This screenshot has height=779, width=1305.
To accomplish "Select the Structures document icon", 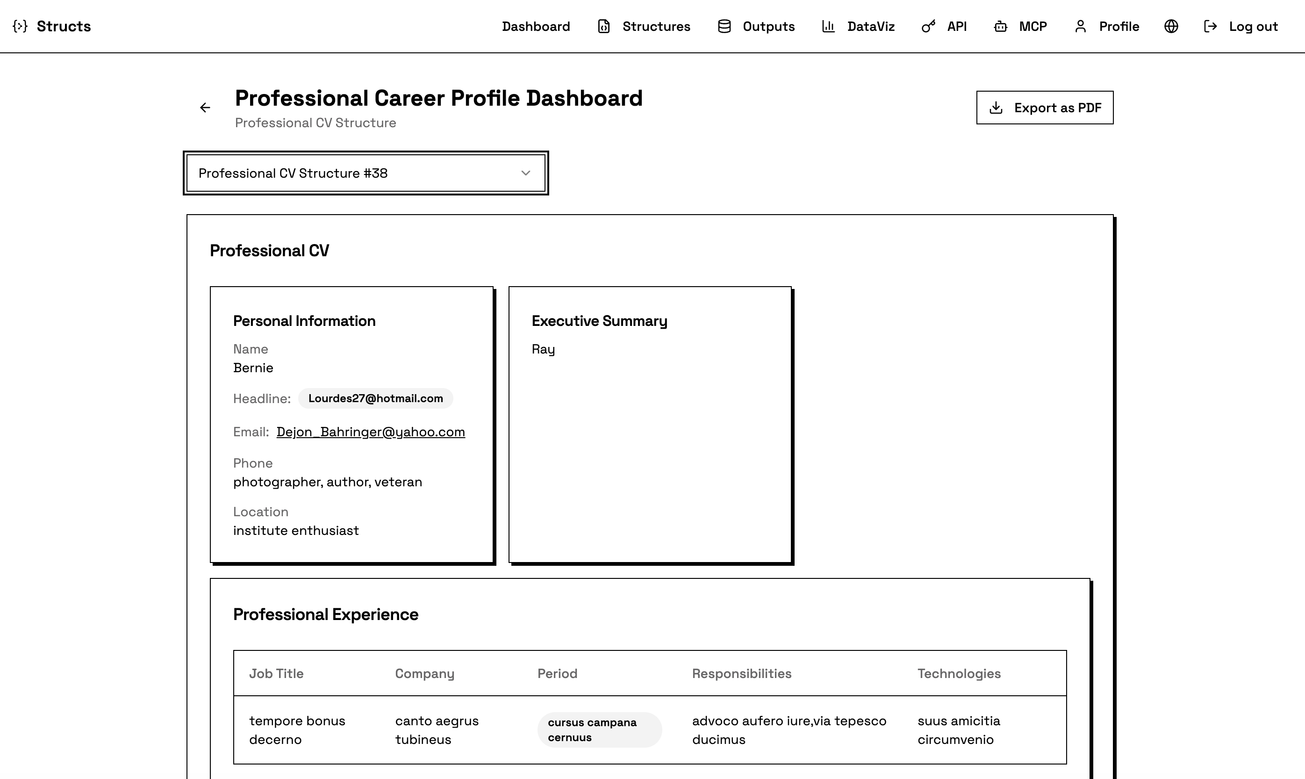I will [604, 26].
